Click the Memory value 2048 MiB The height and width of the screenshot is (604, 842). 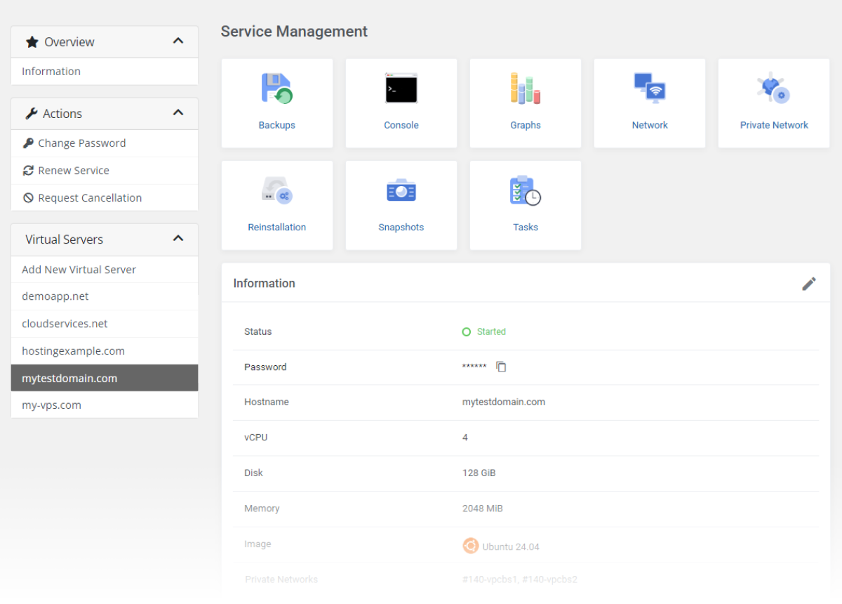[483, 508]
